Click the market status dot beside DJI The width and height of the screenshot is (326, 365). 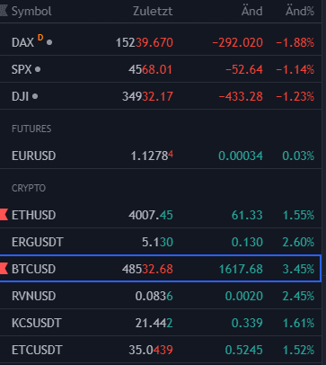pyautogui.click(x=35, y=96)
